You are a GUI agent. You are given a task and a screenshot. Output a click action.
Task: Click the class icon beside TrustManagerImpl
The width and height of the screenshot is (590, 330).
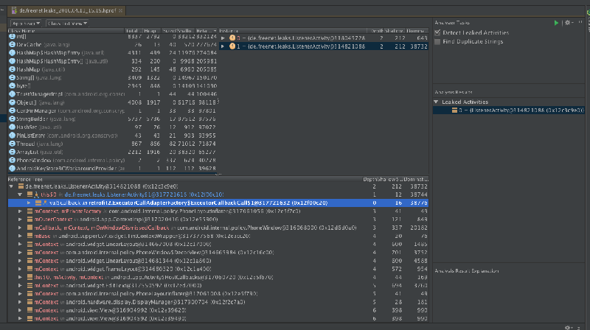click(12, 94)
